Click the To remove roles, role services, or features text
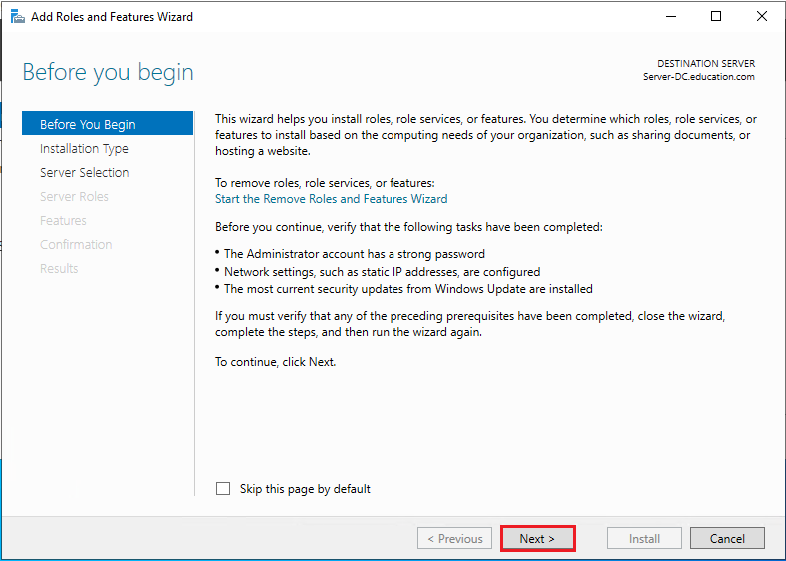Image resolution: width=786 pixels, height=561 pixels. point(325,183)
